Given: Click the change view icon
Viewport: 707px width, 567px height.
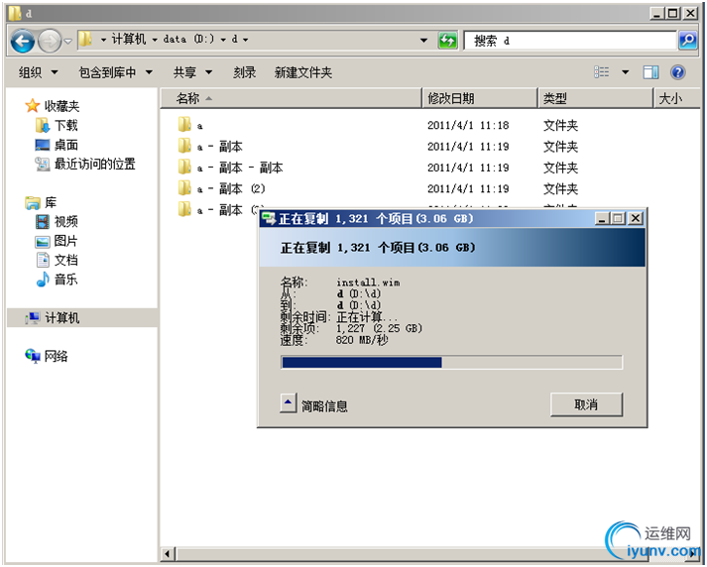Looking at the screenshot, I should pos(602,72).
